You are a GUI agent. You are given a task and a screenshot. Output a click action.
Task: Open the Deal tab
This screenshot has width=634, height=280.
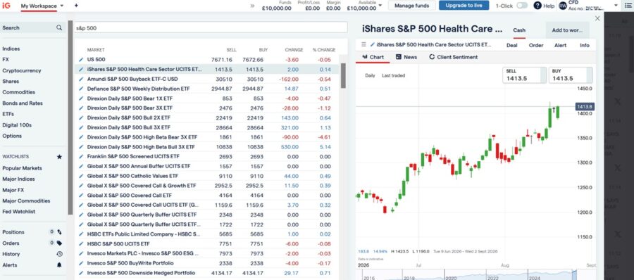(x=512, y=45)
